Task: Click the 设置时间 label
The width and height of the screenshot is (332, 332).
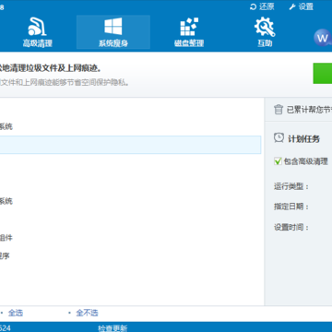Action: click(291, 228)
